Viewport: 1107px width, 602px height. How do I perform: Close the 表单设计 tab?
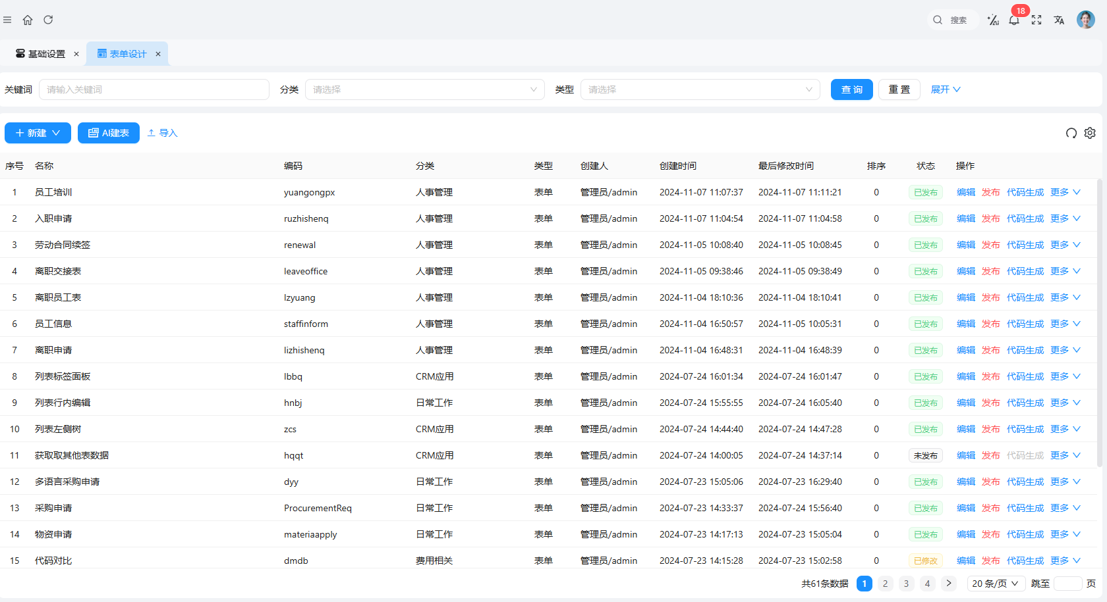158,54
